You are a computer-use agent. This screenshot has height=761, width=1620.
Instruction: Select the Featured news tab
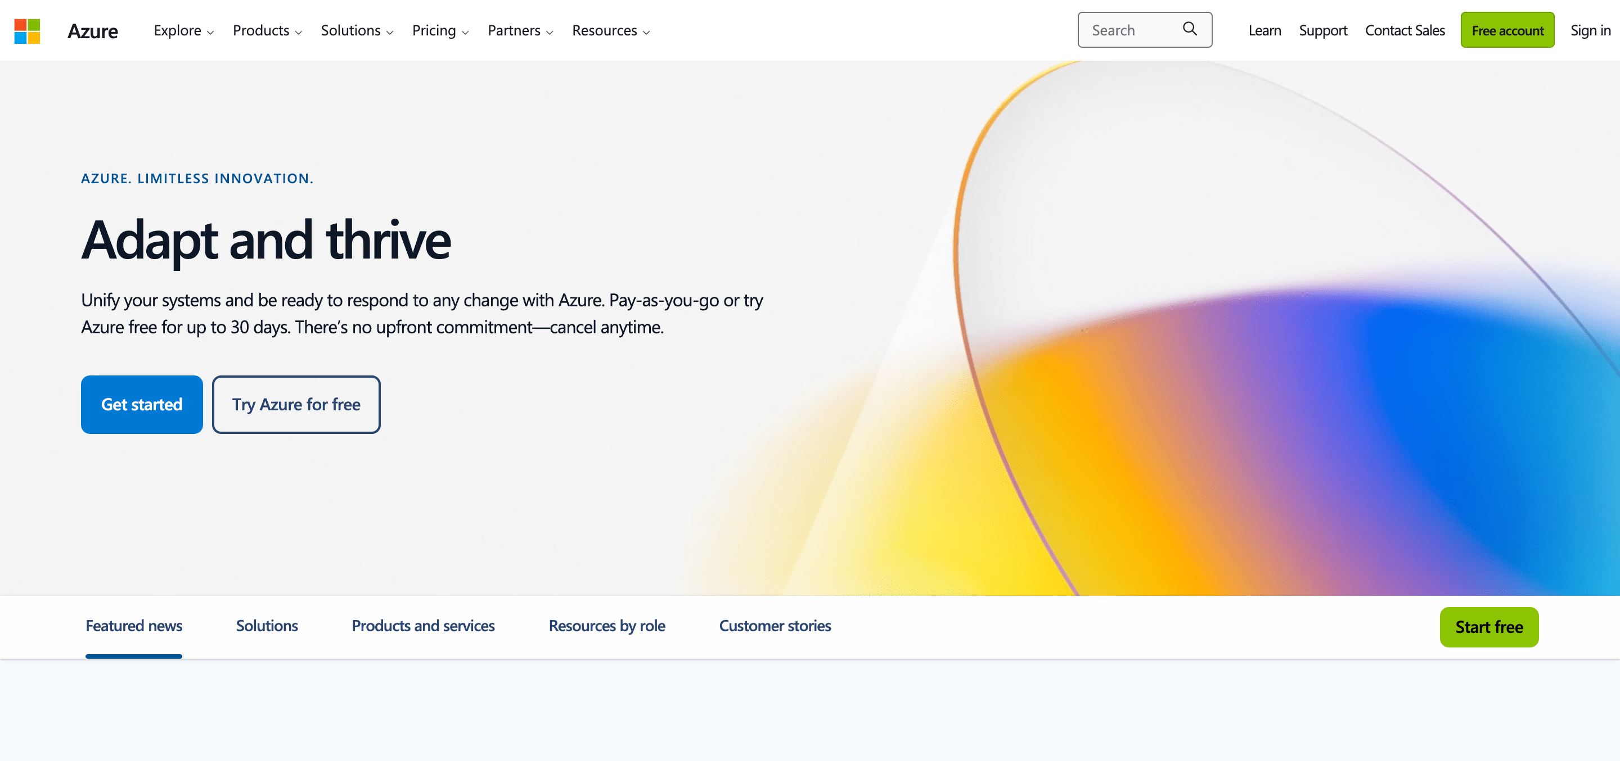[x=133, y=627]
